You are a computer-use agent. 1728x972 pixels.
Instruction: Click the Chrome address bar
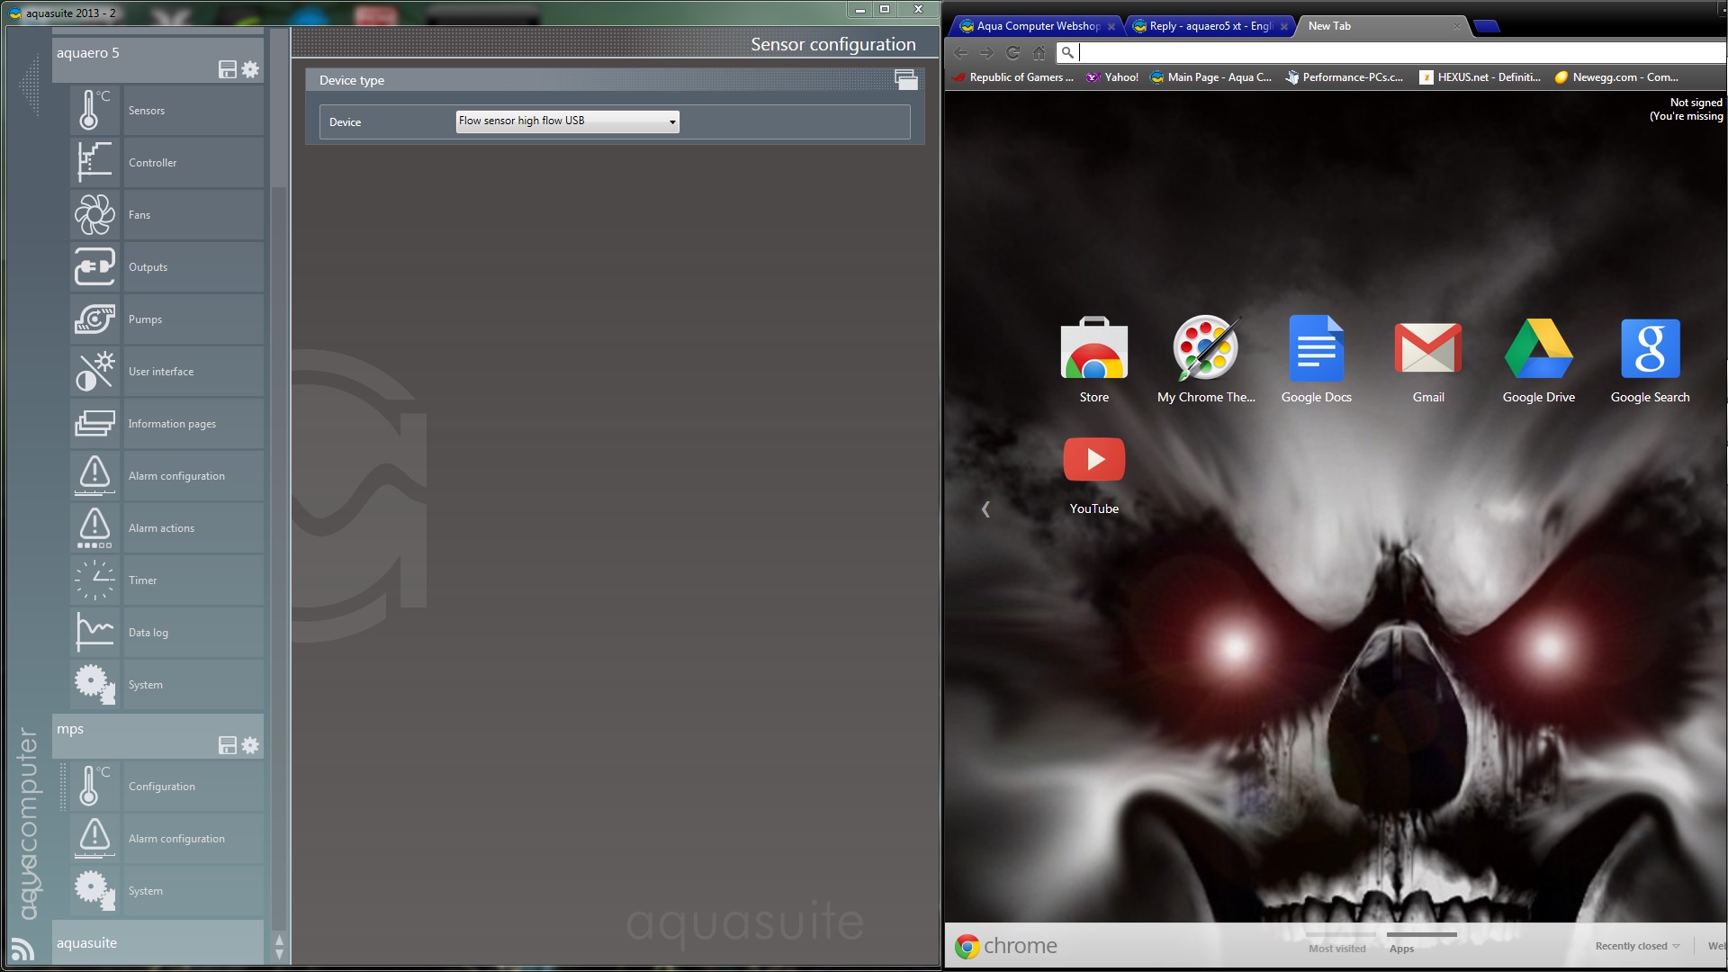(1395, 52)
